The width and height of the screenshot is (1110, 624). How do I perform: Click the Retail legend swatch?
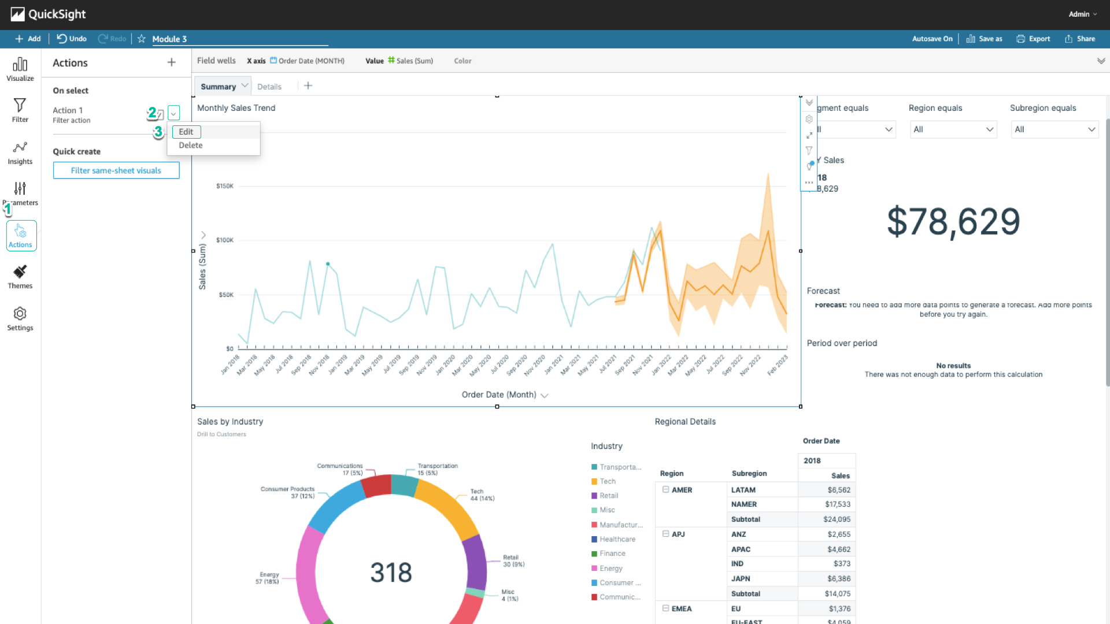594,496
